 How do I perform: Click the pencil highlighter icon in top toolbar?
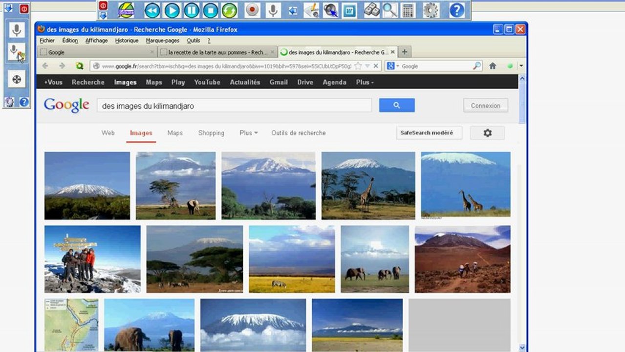311,10
